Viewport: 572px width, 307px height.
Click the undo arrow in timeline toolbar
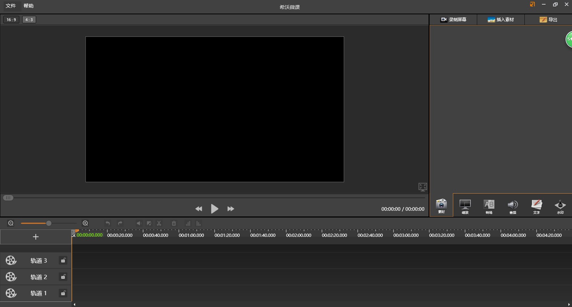108,223
